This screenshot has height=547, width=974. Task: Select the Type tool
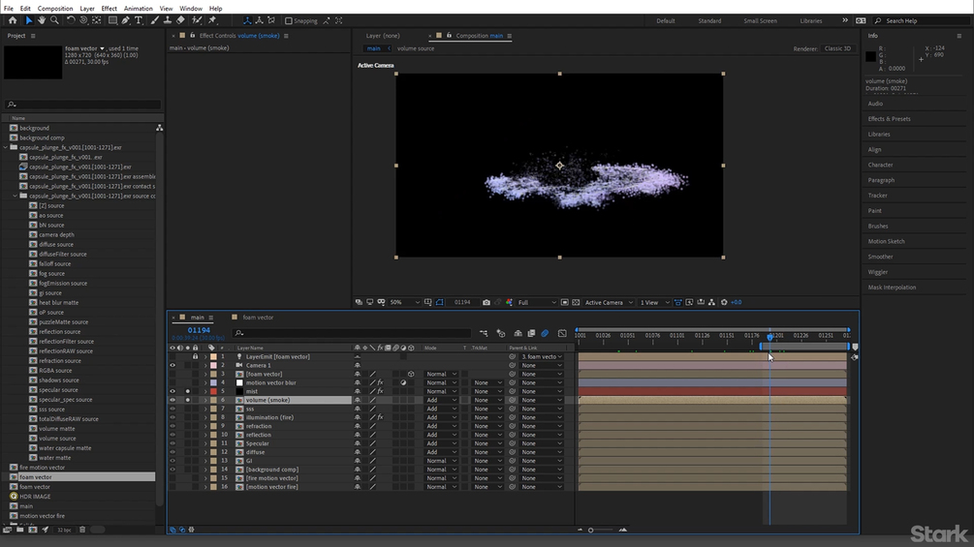tap(139, 20)
